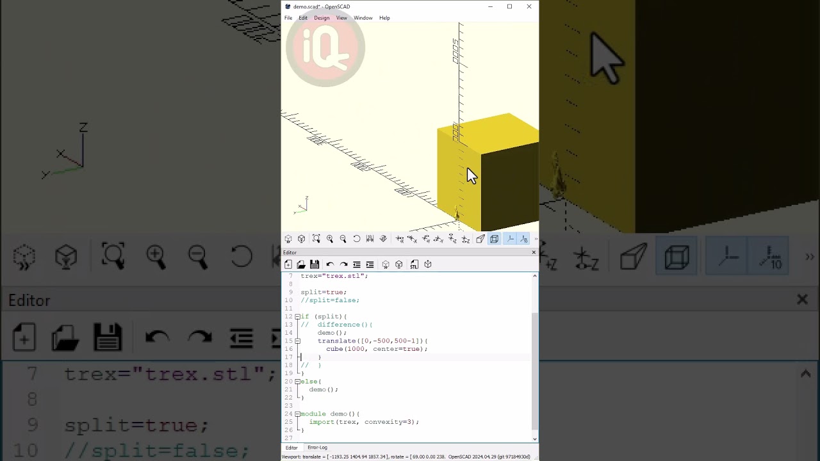
Task: Maximize the OpenSCAD window
Action: (x=509, y=6)
